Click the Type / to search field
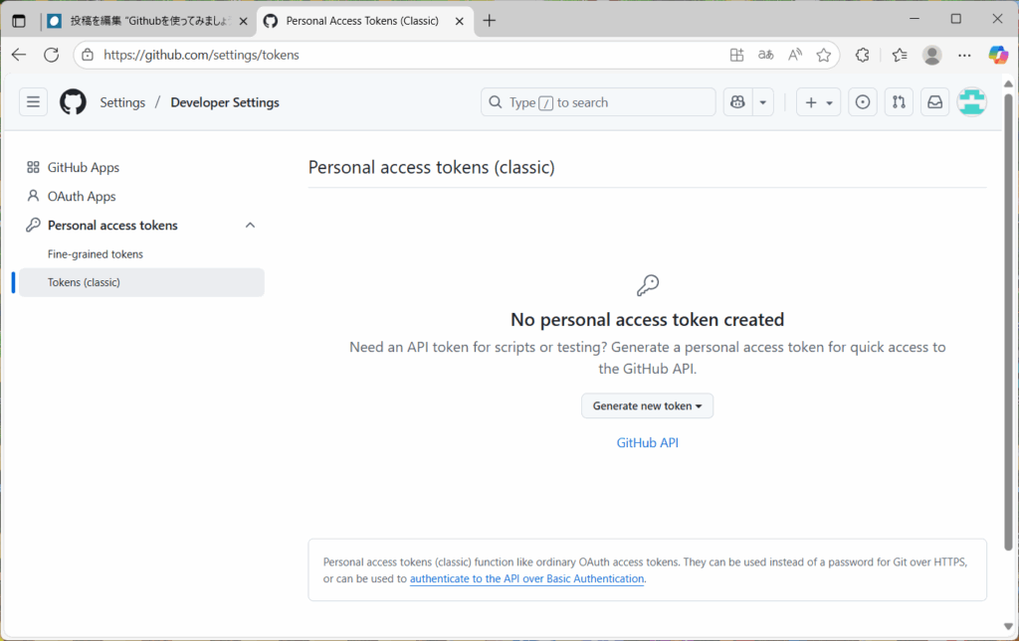Viewport: 1019px width, 641px height. pyautogui.click(x=598, y=102)
